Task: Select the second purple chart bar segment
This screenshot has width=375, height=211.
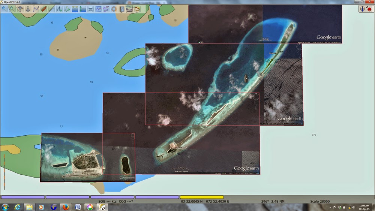Action: [67, 197]
